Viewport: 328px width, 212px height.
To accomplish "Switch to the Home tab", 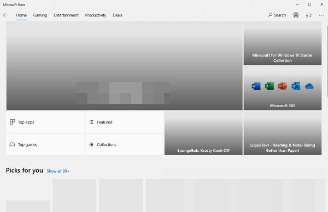I will [21, 15].
